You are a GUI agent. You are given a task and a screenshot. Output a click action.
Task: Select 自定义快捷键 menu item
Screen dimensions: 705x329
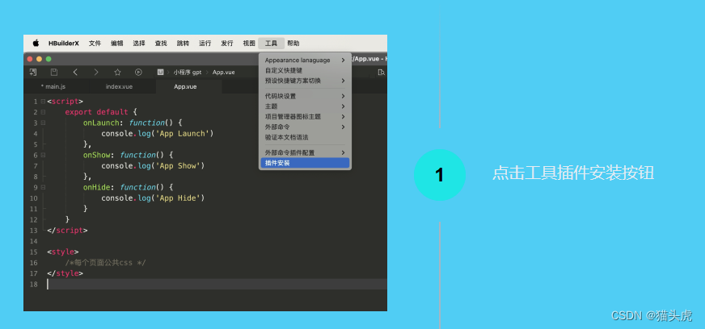point(305,70)
